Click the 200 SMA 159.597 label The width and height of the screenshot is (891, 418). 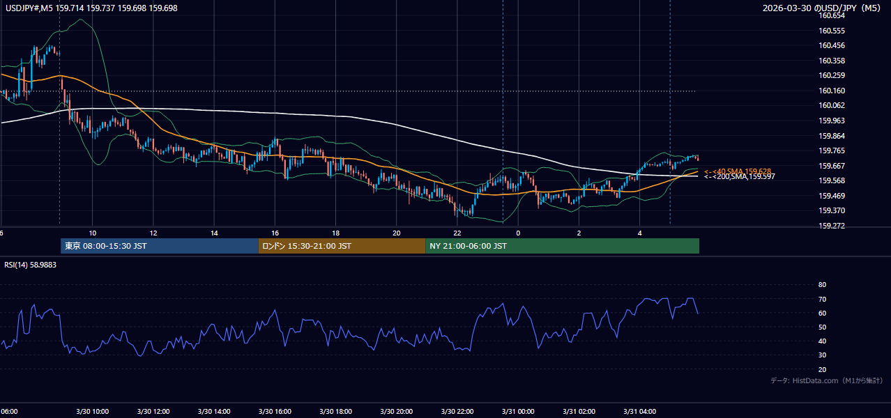(739, 176)
